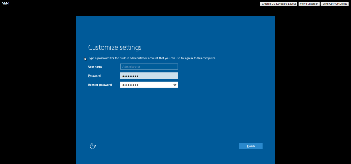This screenshot has height=164, width=351.
Task: Click the Enforce US Keyboard Layout button
Action: pos(278,4)
